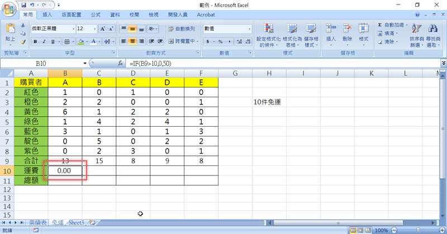Switch to the Acrobat ribbon tab
The image size is (447, 234).
(x=206, y=15)
